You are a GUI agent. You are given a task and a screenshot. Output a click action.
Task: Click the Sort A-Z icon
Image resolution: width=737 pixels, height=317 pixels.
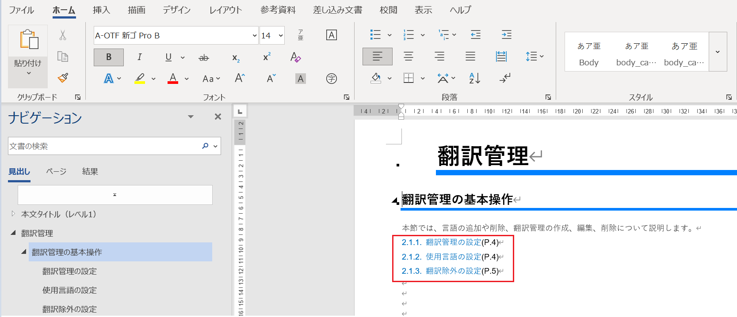click(474, 79)
